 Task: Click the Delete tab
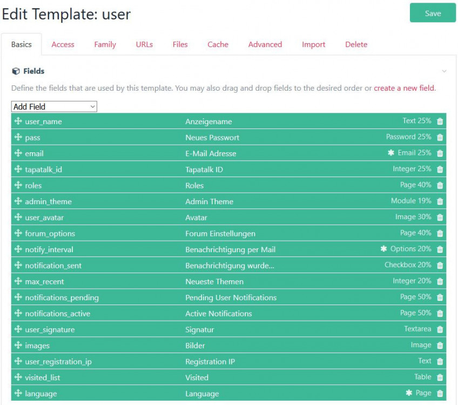coord(356,44)
